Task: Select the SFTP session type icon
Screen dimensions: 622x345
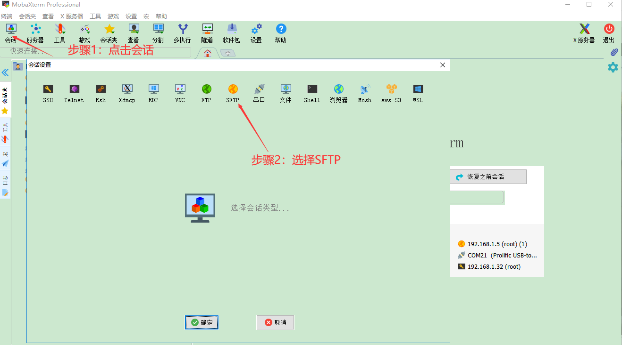Action: coord(233,93)
